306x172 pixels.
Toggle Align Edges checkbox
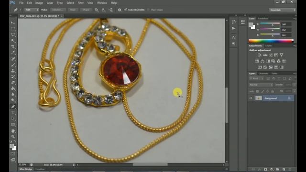148,10
